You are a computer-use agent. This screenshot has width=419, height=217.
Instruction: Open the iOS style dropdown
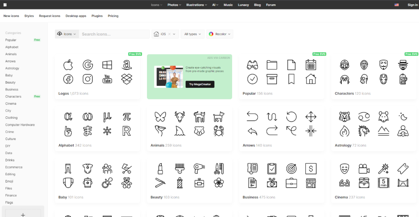174,34
